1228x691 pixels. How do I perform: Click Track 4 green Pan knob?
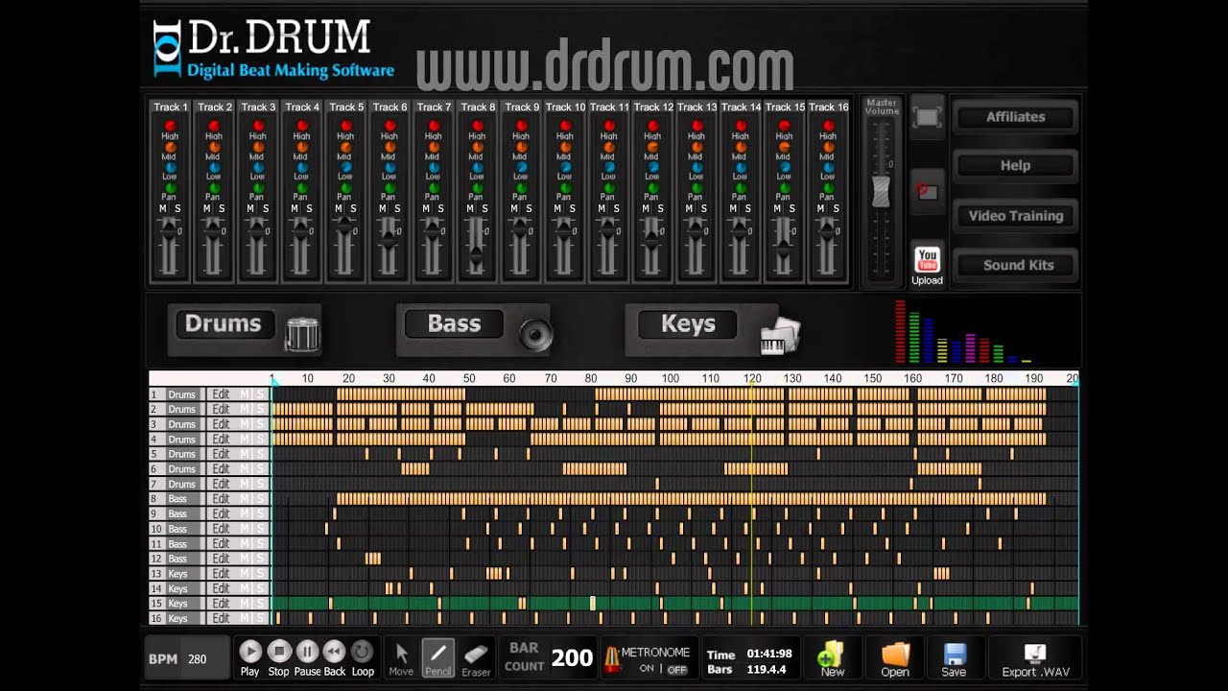[x=301, y=188]
